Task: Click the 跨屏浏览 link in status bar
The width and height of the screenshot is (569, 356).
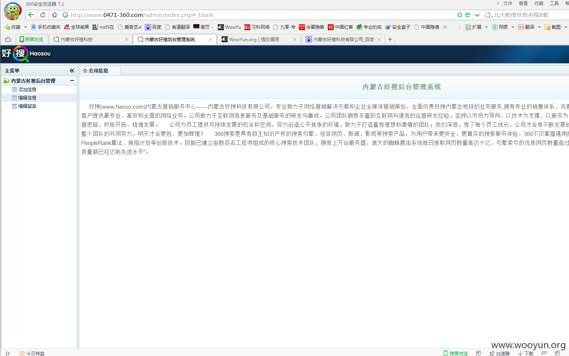Action: point(456,353)
